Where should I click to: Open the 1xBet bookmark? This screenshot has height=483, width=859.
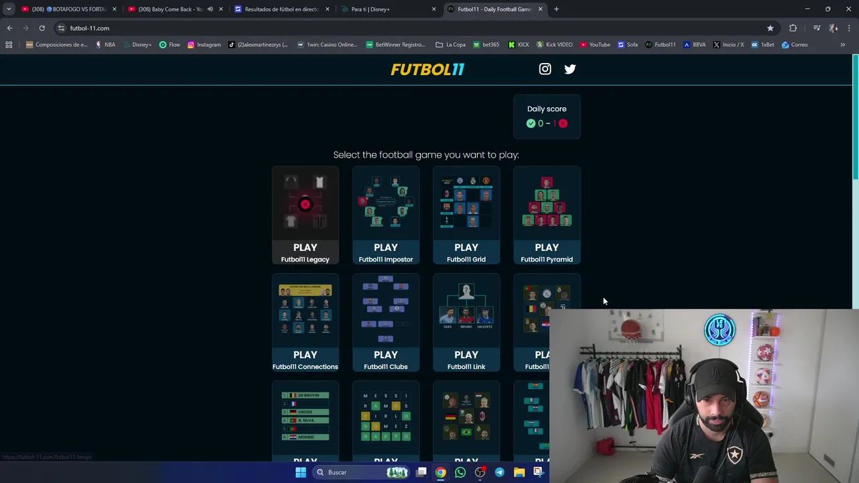pos(763,45)
